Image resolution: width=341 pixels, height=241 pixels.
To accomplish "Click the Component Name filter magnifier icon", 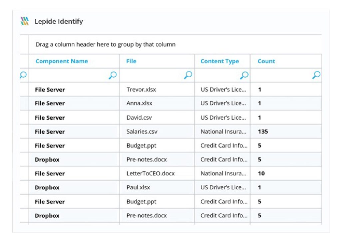I will point(113,75).
